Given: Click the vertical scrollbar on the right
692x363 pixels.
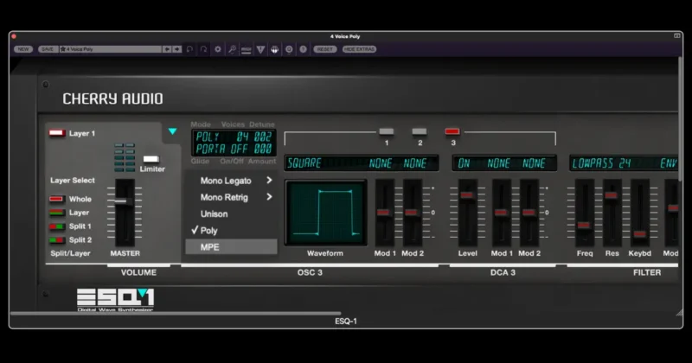Looking at the screenshot, I should (680, 118).
